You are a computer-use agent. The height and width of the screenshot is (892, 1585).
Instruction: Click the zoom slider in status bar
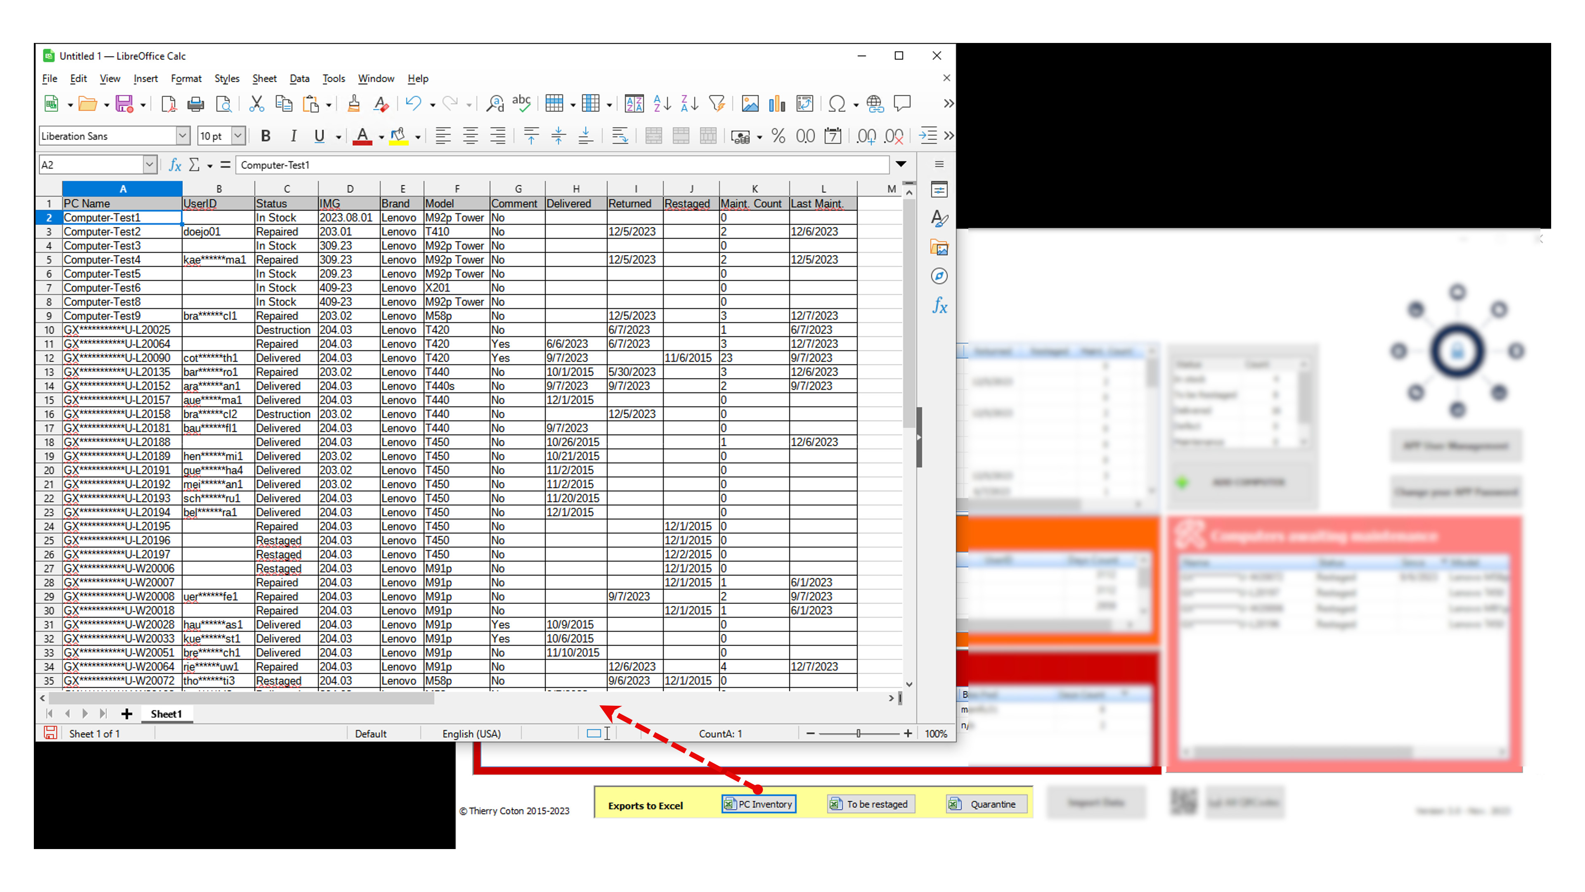[x=859, y=734]
